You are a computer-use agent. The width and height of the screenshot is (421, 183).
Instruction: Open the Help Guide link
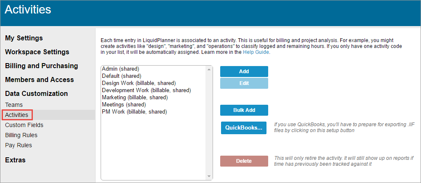point(256,52)
